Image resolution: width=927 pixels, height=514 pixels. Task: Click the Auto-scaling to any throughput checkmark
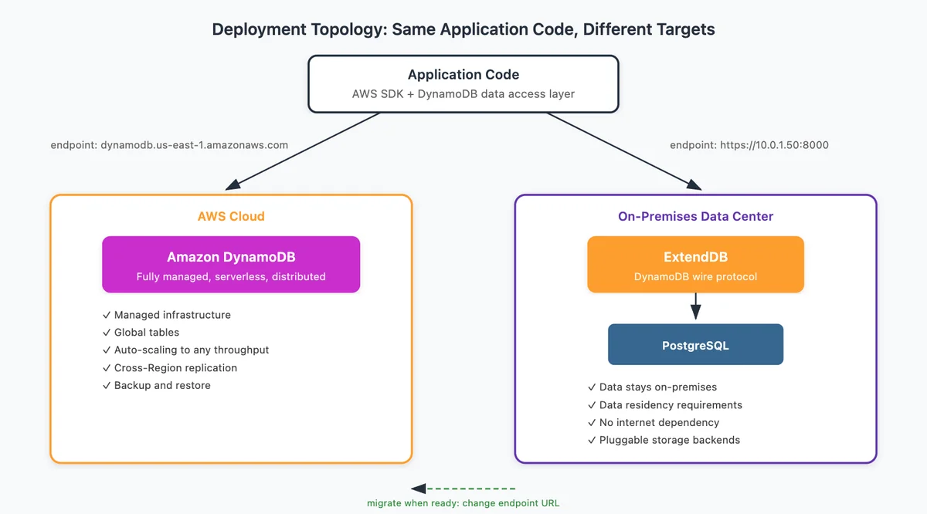tap(107, 350)
